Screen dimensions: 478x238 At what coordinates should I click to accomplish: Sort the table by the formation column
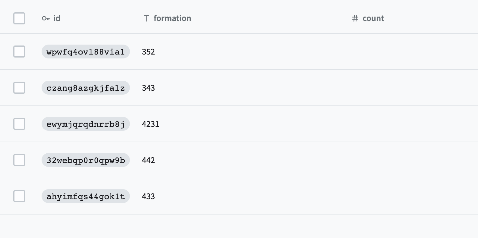point(172,18)
